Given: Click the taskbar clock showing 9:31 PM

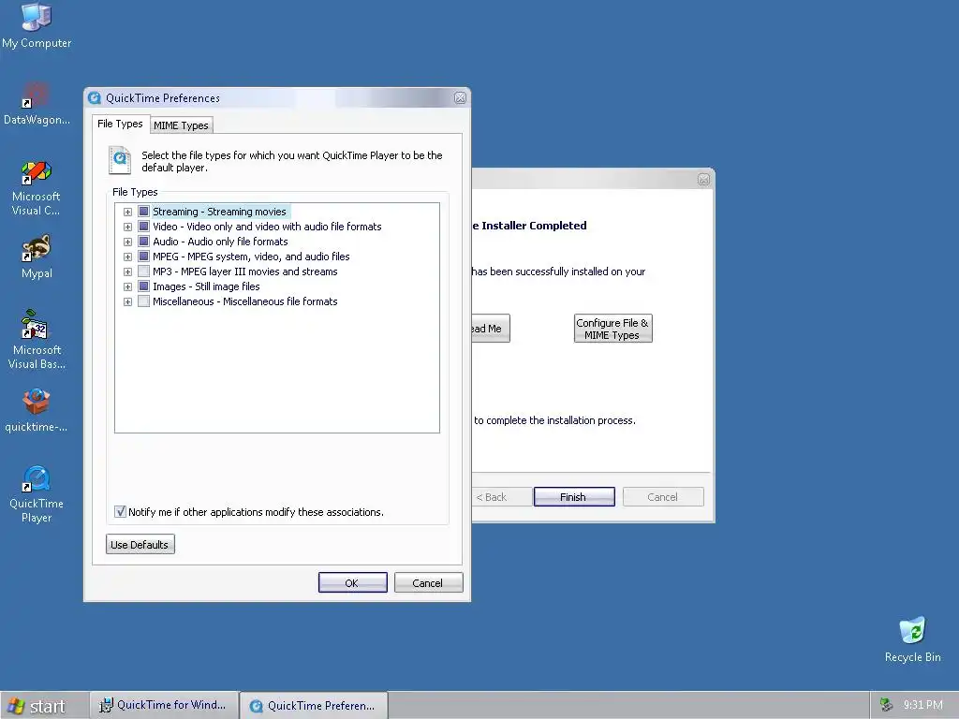Looking at the screenshot, I should pyautogui.click(x=922, y=705).
